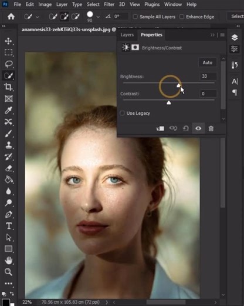Collapse the Properties panel with double arrows
Image resolution: width=244 pixels, height=306 pixels.
[212, 35]
